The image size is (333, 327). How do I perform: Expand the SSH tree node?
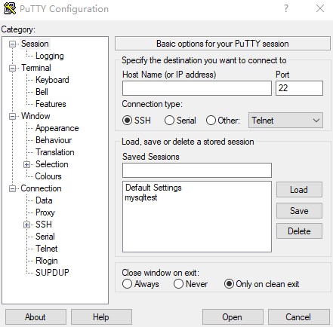(x=26, y=225)
